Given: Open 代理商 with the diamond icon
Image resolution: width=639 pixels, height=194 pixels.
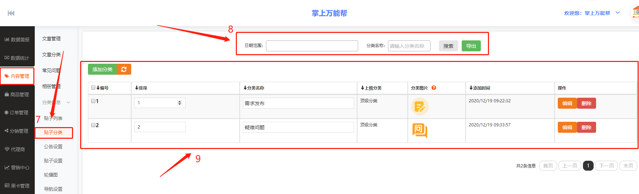Looking at the screenshot, I should 15,149.
